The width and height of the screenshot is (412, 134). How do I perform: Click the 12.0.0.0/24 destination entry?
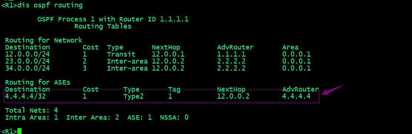coord(27,54)
